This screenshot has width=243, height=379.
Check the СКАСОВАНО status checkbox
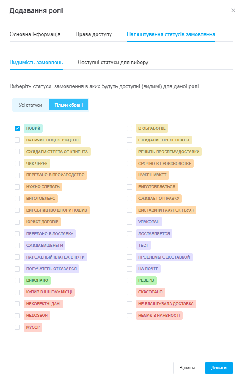click(130, 292)
